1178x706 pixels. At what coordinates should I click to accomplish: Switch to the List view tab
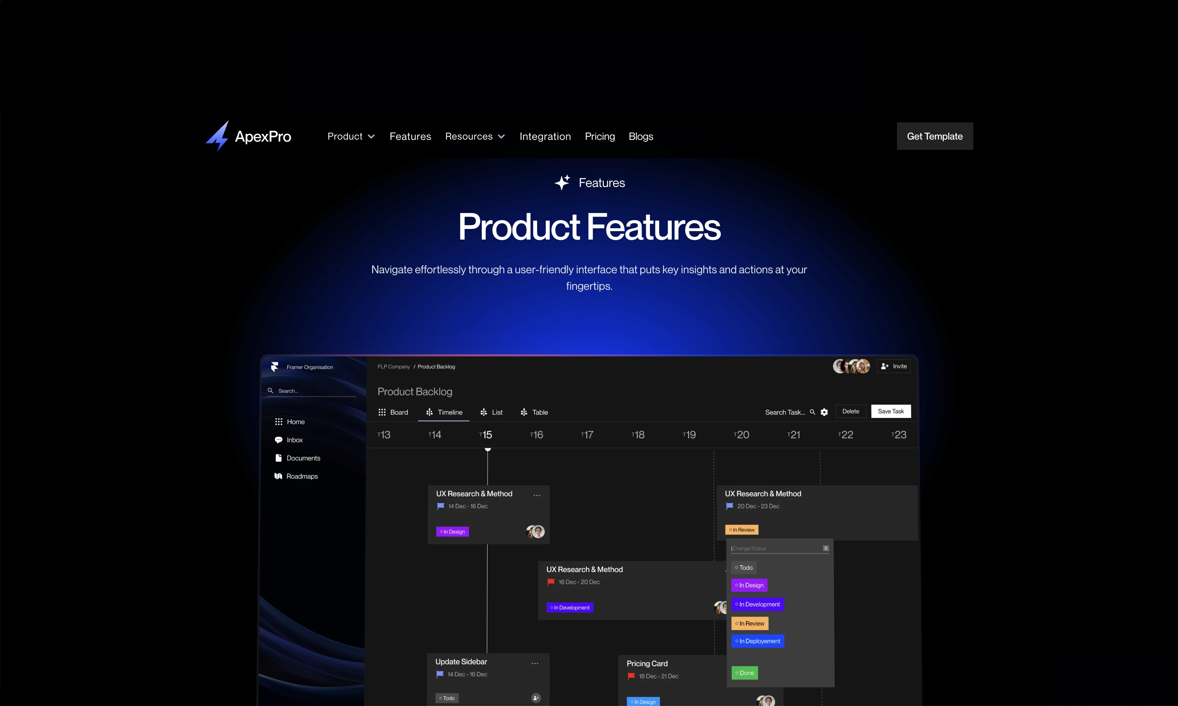[491, 412]
